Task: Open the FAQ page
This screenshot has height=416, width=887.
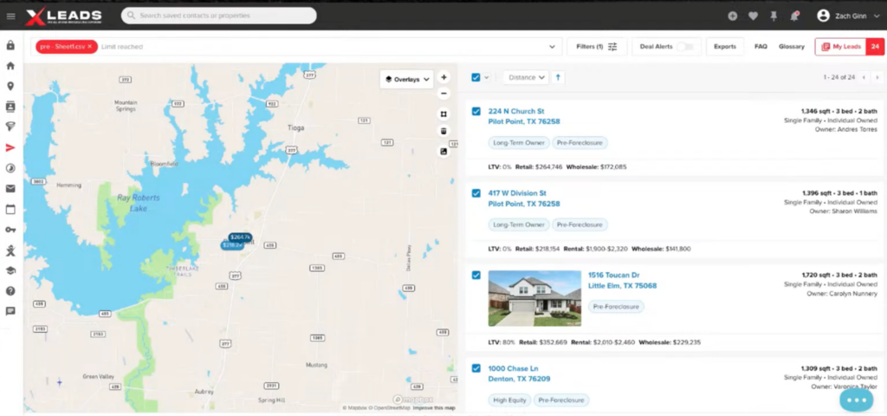Action: click(x=761, y=47)
